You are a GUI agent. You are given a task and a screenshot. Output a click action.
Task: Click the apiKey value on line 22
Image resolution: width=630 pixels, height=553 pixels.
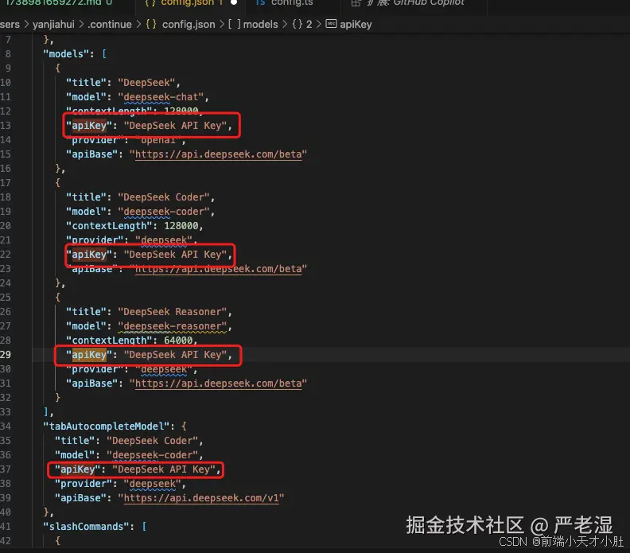click(175, 255)
